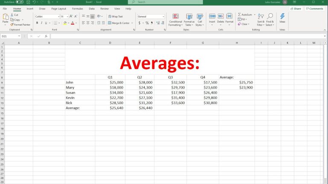Expand the General number format dropdown
The width and height of the screenshot is (328, 184).
coord(163,16)
